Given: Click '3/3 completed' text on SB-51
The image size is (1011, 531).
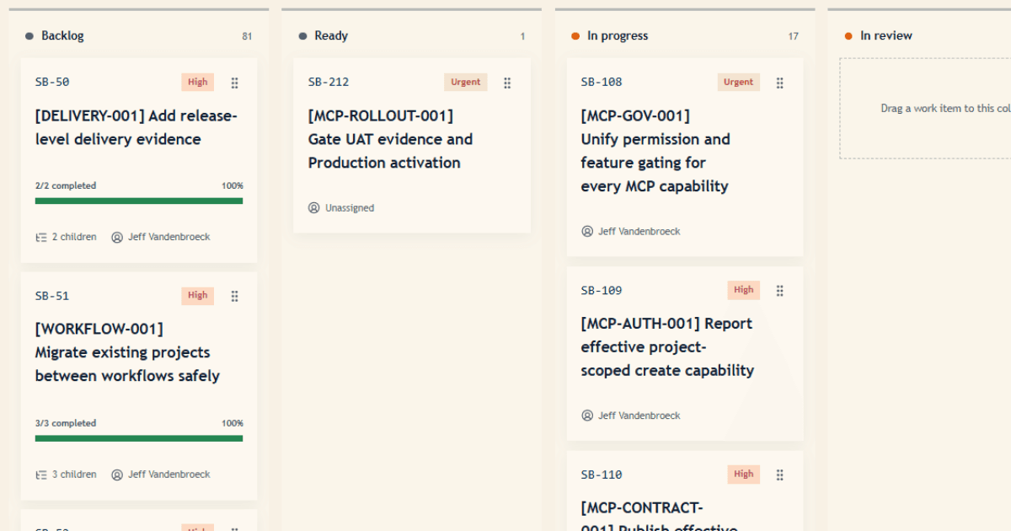Looking at the screenshot, I should (66, 424).
